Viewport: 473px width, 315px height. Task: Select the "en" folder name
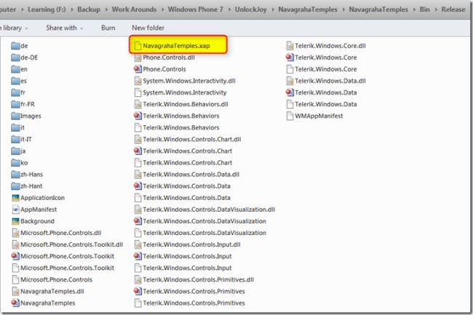tap(24, 69)
